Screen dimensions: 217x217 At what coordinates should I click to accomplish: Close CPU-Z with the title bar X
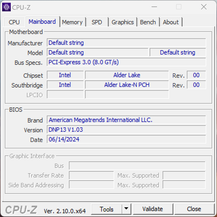tap(204, 7)
